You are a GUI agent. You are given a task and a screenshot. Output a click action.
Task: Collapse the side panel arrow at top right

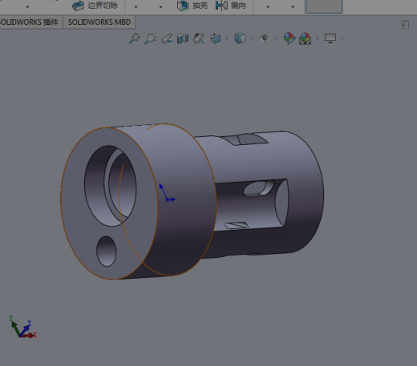tap(405, 25)
